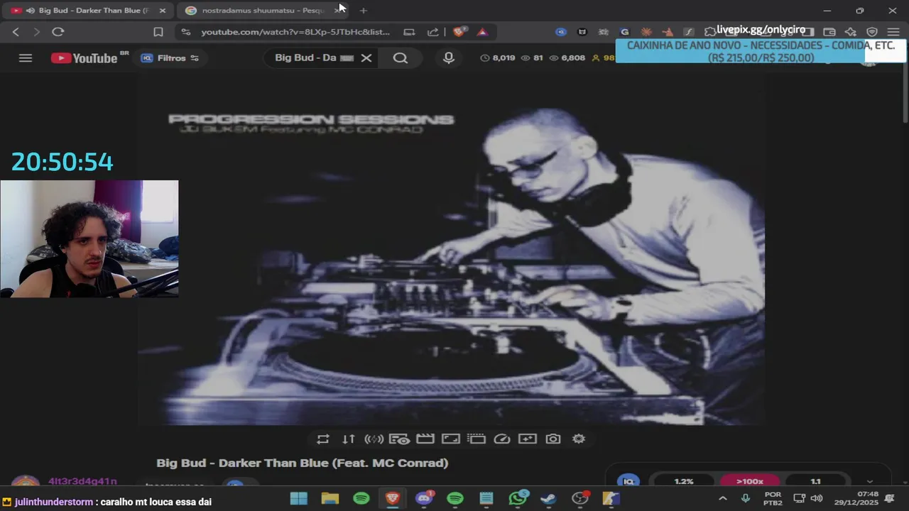
Task: Start voice search with the microphone
Action: (x=449, y=58)
